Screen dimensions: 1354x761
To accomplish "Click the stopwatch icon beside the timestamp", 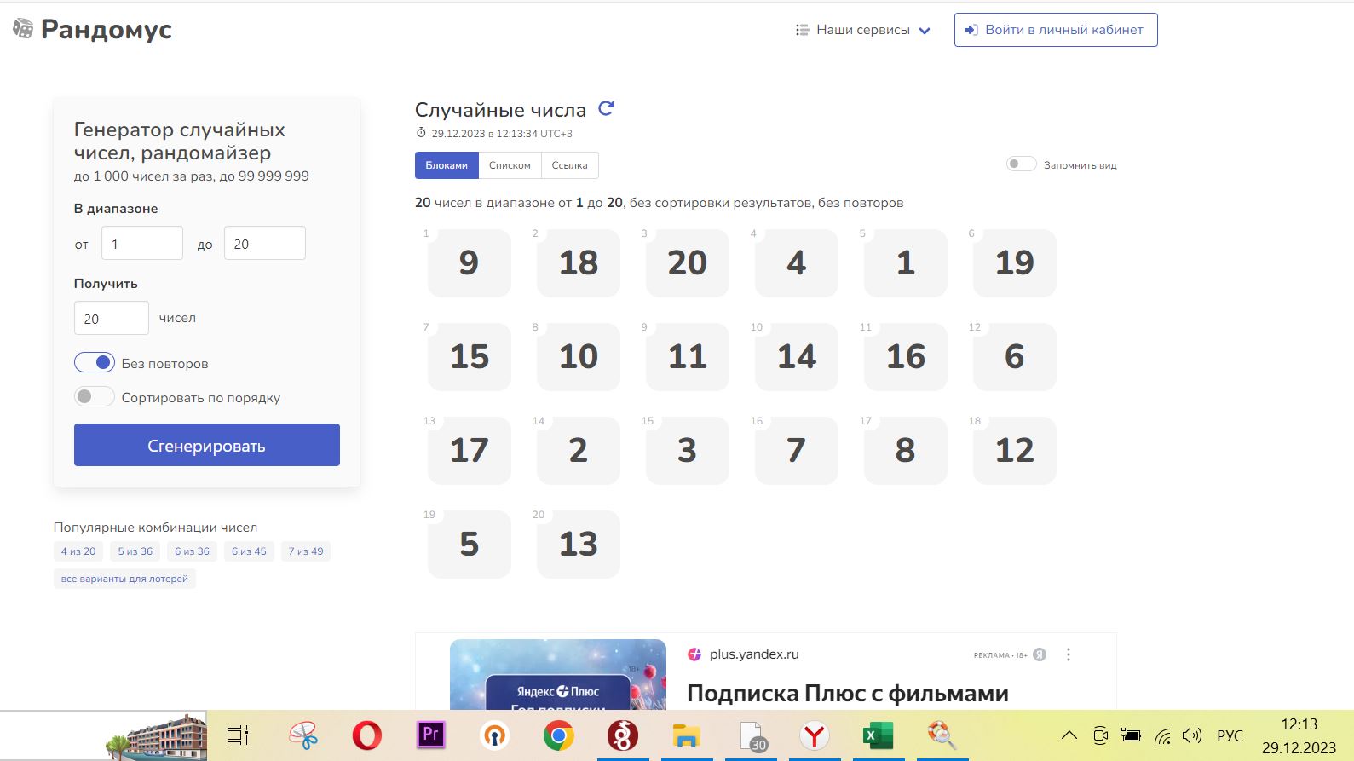I will pos(421,133).
